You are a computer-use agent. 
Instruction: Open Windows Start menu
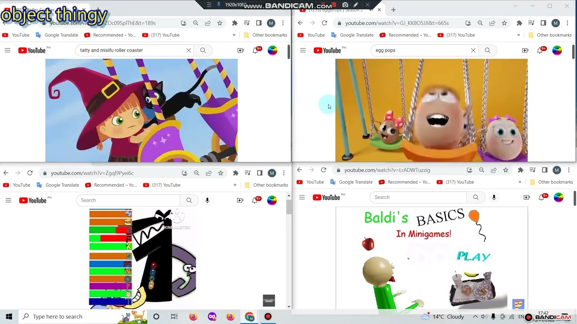point(9,316)
